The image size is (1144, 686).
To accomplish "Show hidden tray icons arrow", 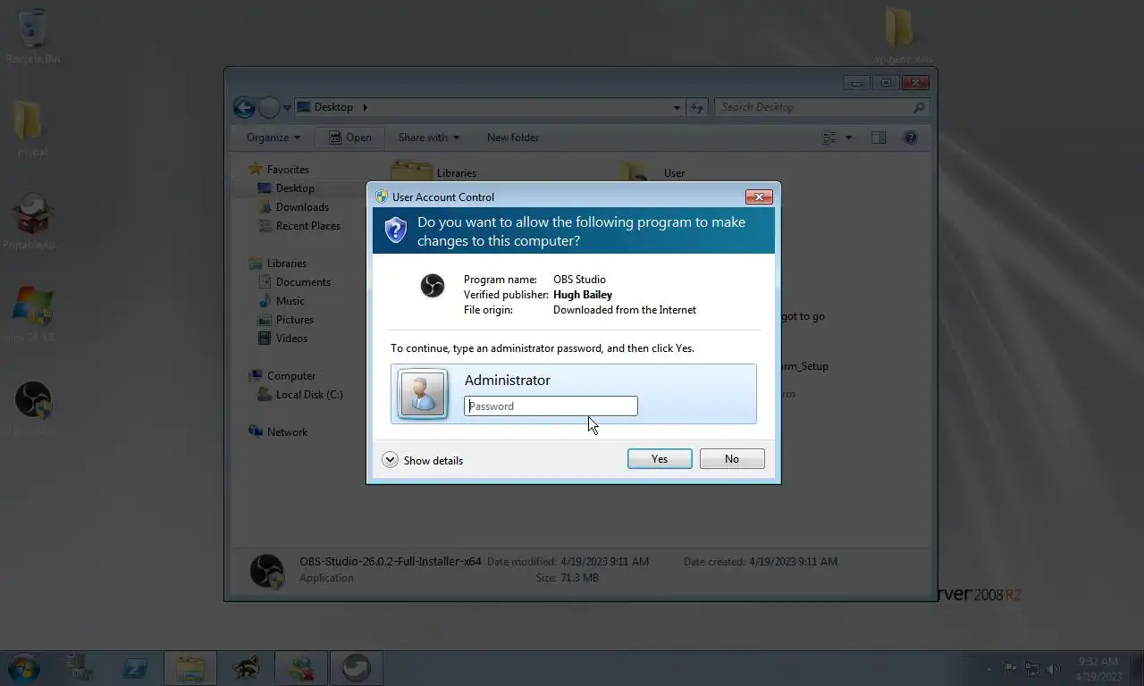I will pyautogui.click(x=988, y=669).
